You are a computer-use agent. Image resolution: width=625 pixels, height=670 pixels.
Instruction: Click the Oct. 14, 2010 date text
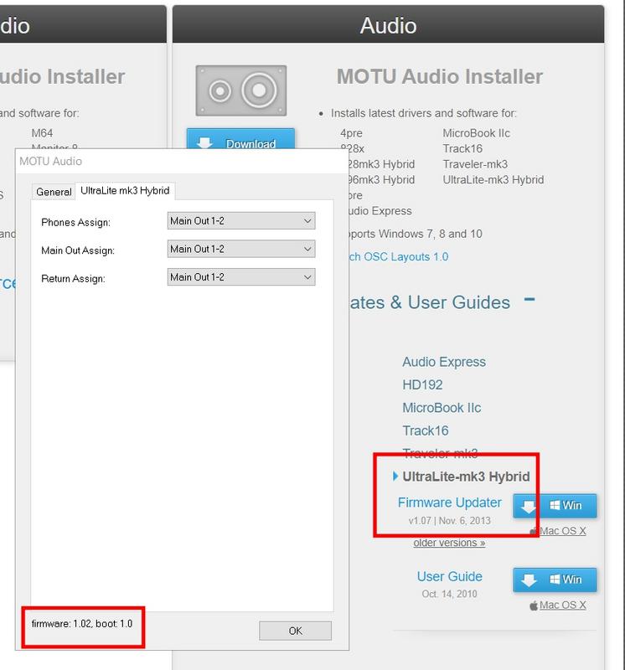click(449, 594)
